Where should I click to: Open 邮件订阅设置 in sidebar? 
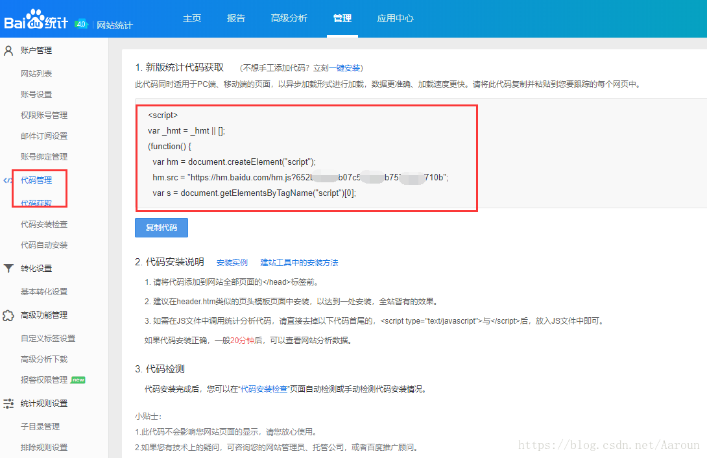(44, 136)
